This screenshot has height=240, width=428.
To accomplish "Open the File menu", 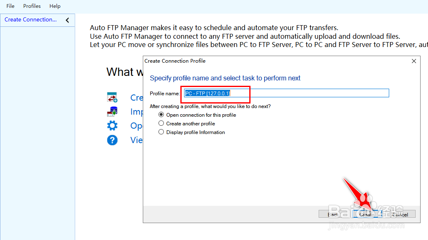I will coord(10,6).
